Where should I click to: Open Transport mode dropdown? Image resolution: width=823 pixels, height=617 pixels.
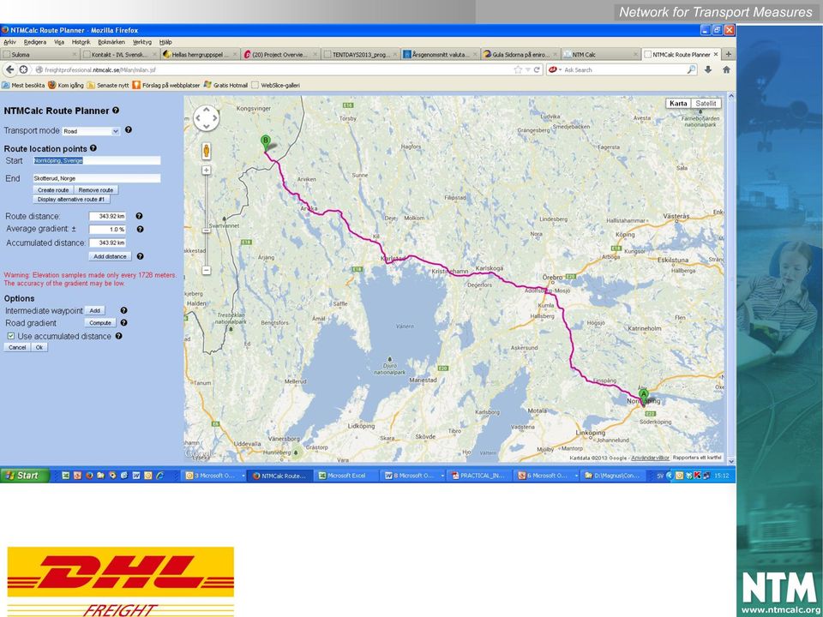pyautogui.click(x=92, y=131)
